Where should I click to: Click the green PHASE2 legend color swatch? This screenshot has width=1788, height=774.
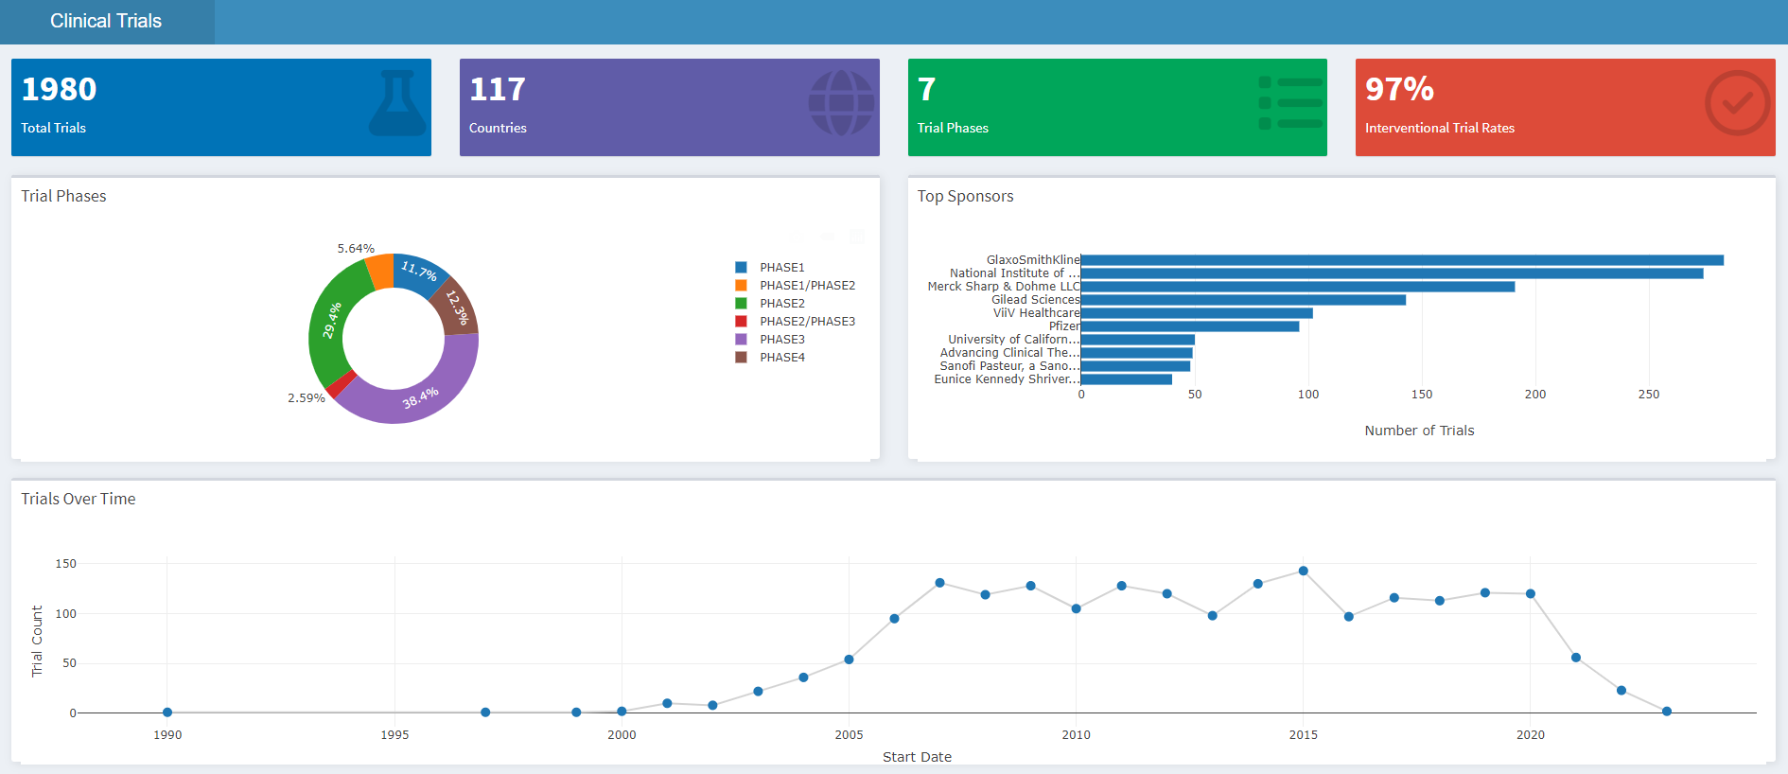[741, 304]
